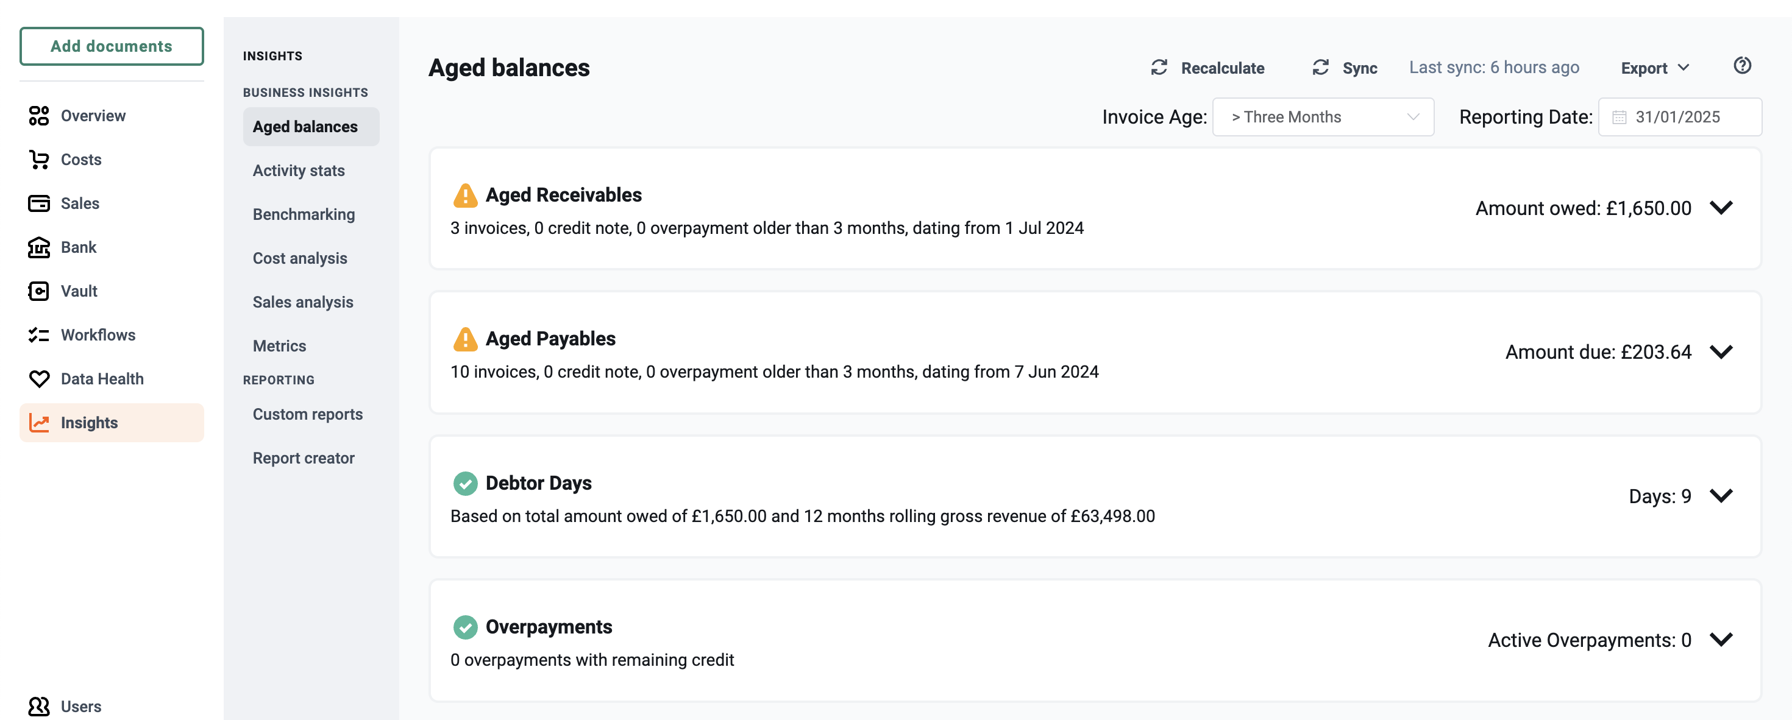Click the Recalculate refresh icon
The image size is (1792, 720).
tap(1159, 68)
